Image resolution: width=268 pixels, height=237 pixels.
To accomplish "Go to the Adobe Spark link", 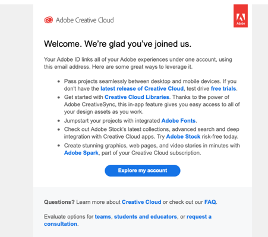I will point(81,153).
